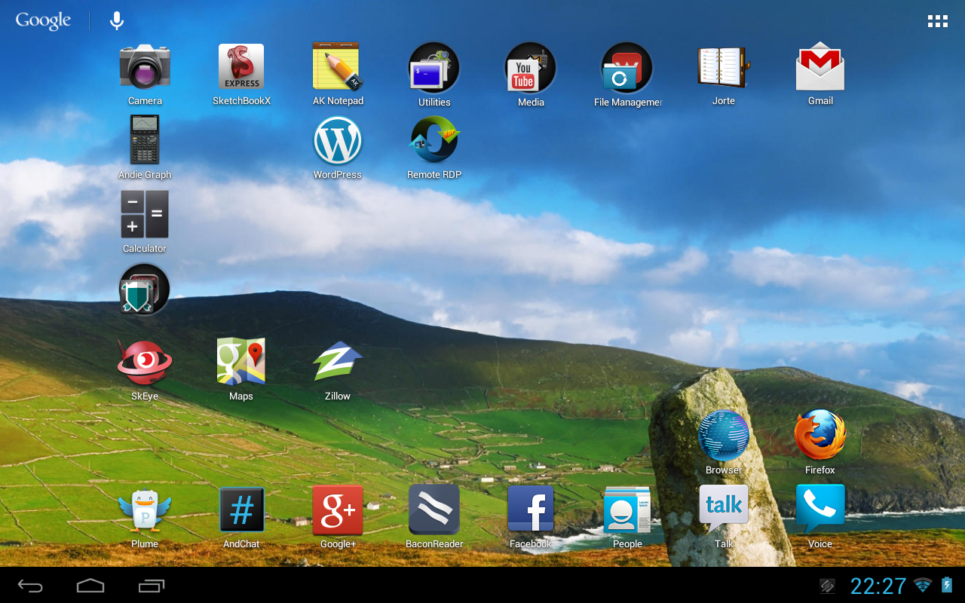
Task: Open the People contacts app
Action: click(x=627, y=516)
